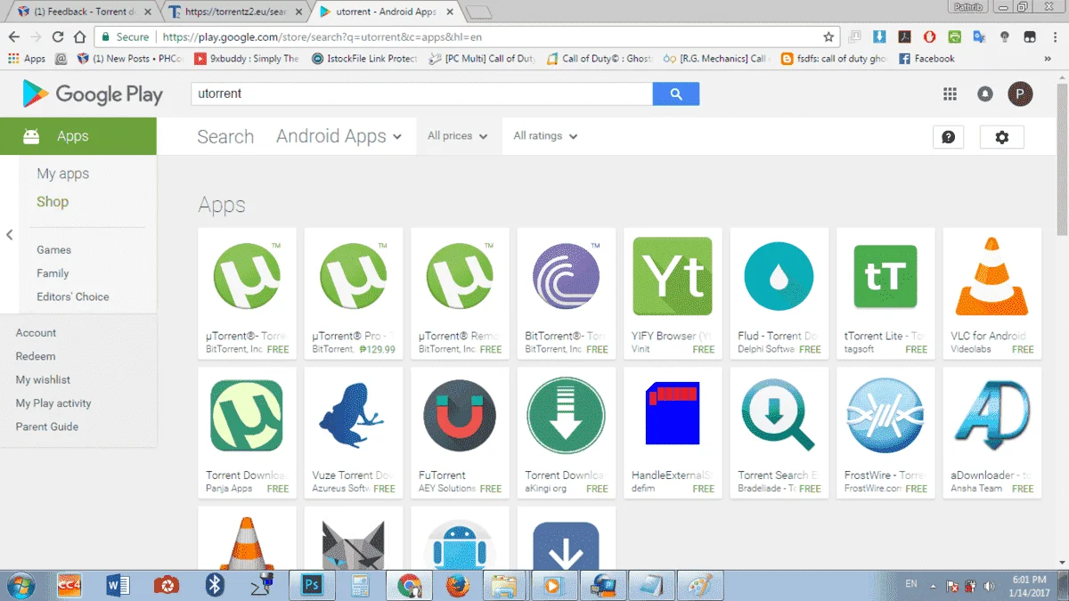The width and height of the screenshot is (1069, 601).
Task: Click the Google Translate extension icon
Action: 979,37
